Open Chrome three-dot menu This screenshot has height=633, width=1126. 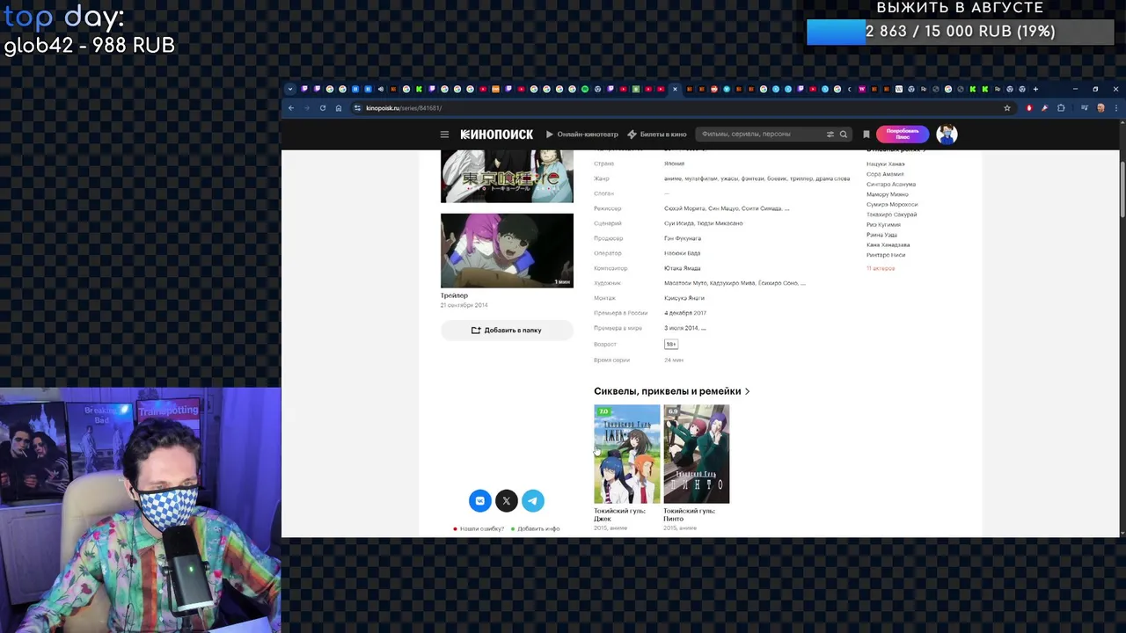pos(1115,108)
